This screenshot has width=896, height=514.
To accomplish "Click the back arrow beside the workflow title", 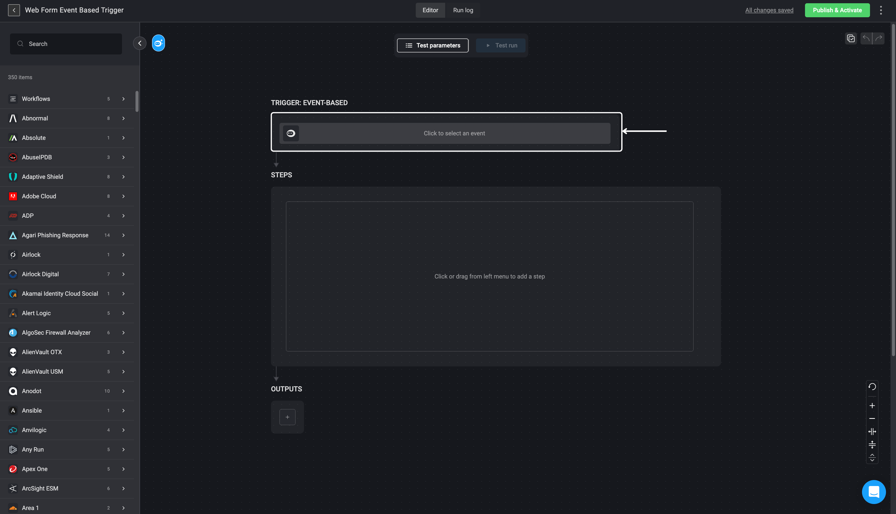I will [14, 10].
